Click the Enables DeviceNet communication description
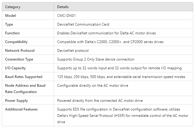Image resolution: width=195 pixels, height=128 pixels. [106, 33]
